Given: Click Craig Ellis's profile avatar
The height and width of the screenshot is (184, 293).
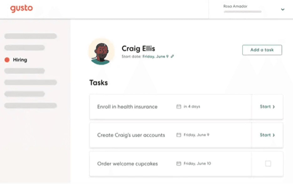Looking at the screenshot, I should tap(101, 52).
